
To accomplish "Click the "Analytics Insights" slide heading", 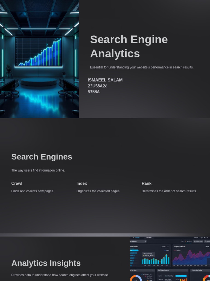I will 46,263.
